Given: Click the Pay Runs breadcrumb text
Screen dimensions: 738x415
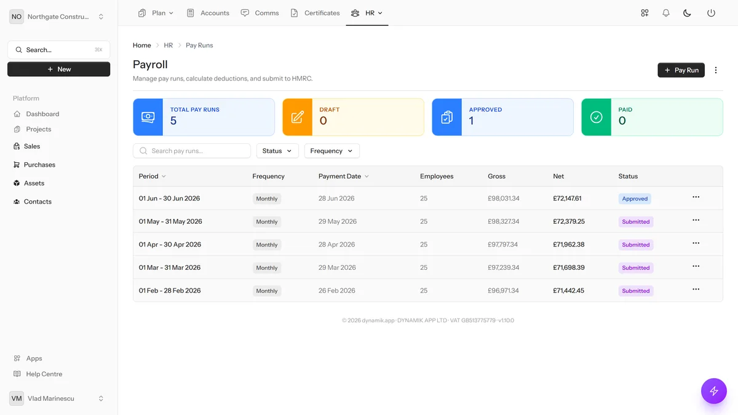Looking at the screenshot, I should click(x=199, y=45).
